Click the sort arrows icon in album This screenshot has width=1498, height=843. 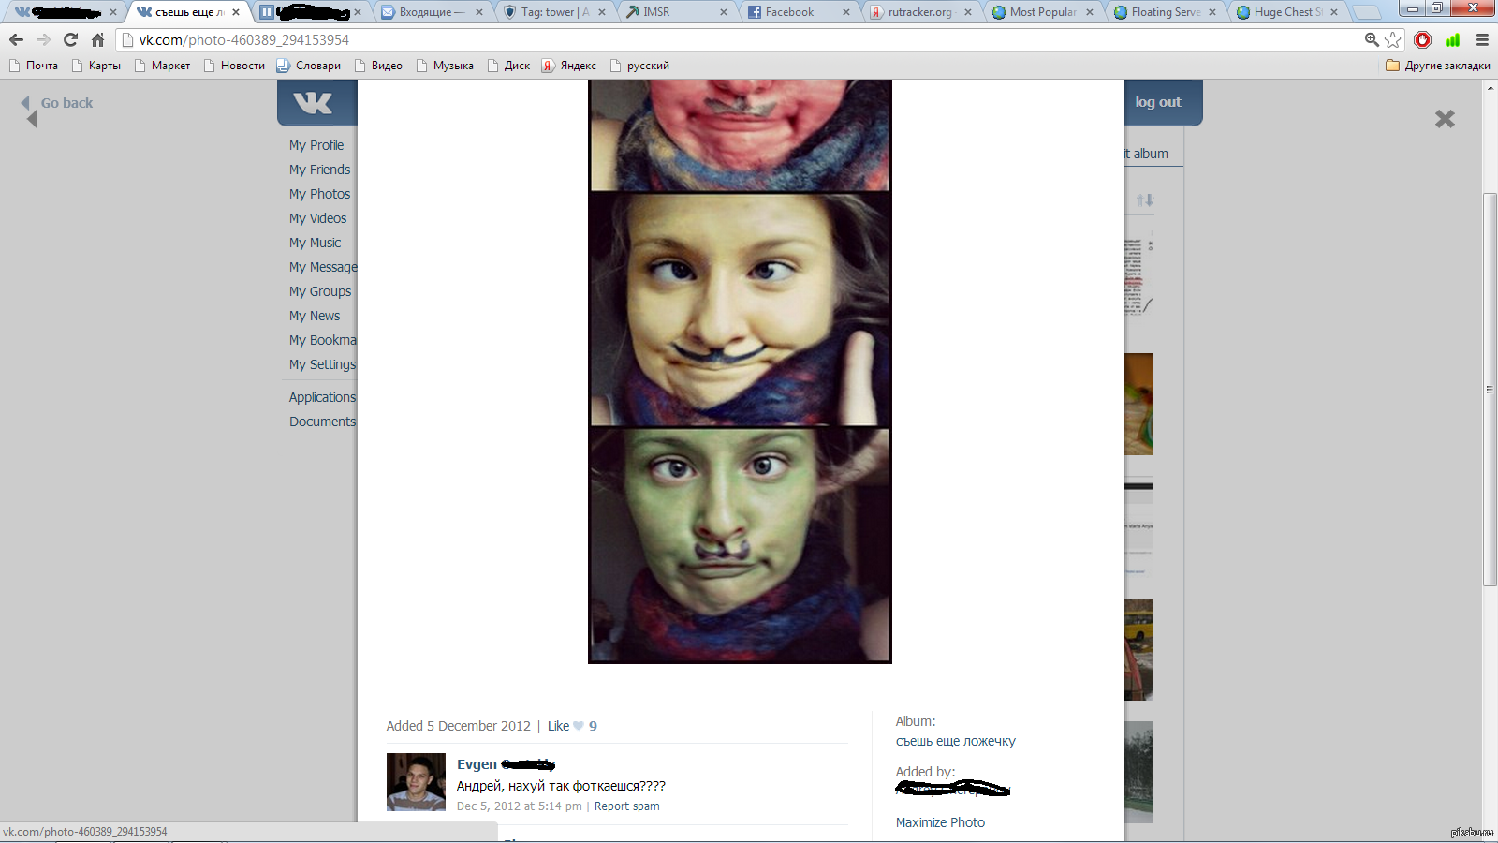tap(1144, 200)
